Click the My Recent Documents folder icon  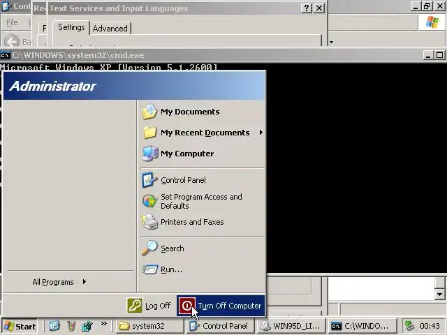point(150,133)
